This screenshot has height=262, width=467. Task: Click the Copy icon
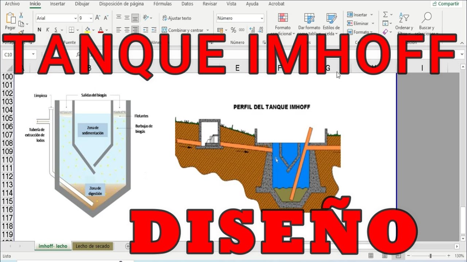click(x=21, y=24)
